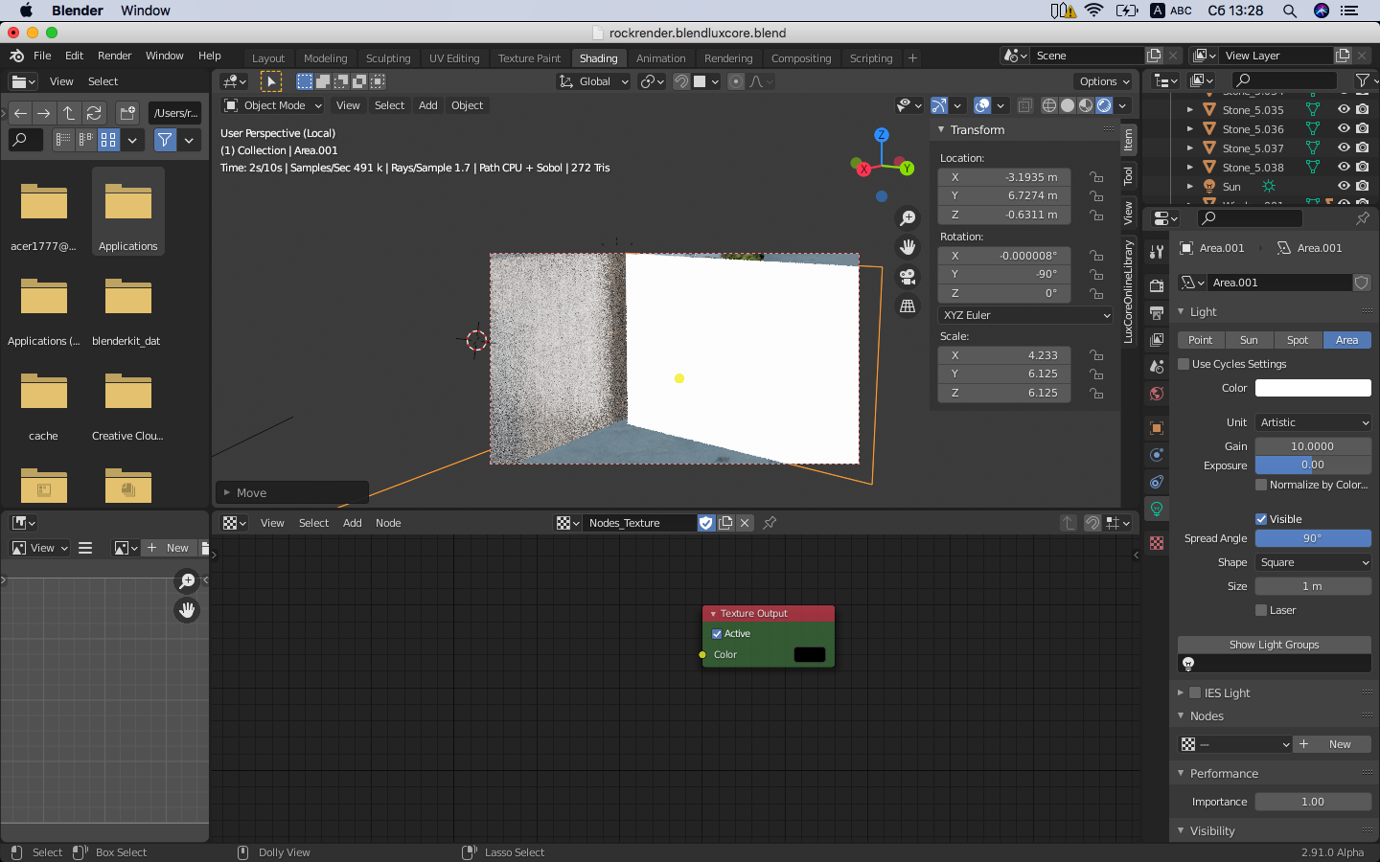The image size is (1380, 862).
Task: Open the Object Mode dropdown
Action: pyautogui.click(x=273, y=105)
